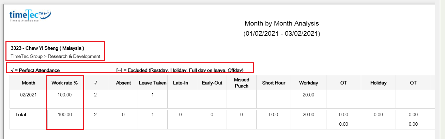
Task: Click the Work rate % column header
Action: tap(65, 83)
